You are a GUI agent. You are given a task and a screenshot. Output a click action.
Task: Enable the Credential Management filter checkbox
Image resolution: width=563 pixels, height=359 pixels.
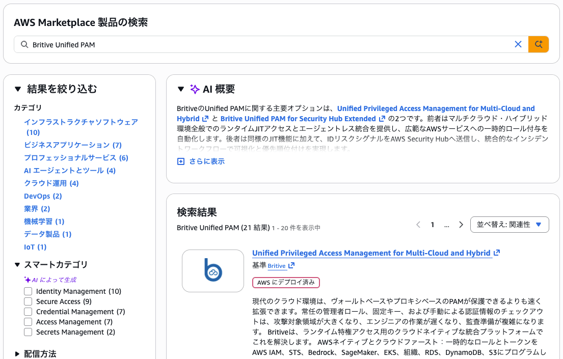28,312
